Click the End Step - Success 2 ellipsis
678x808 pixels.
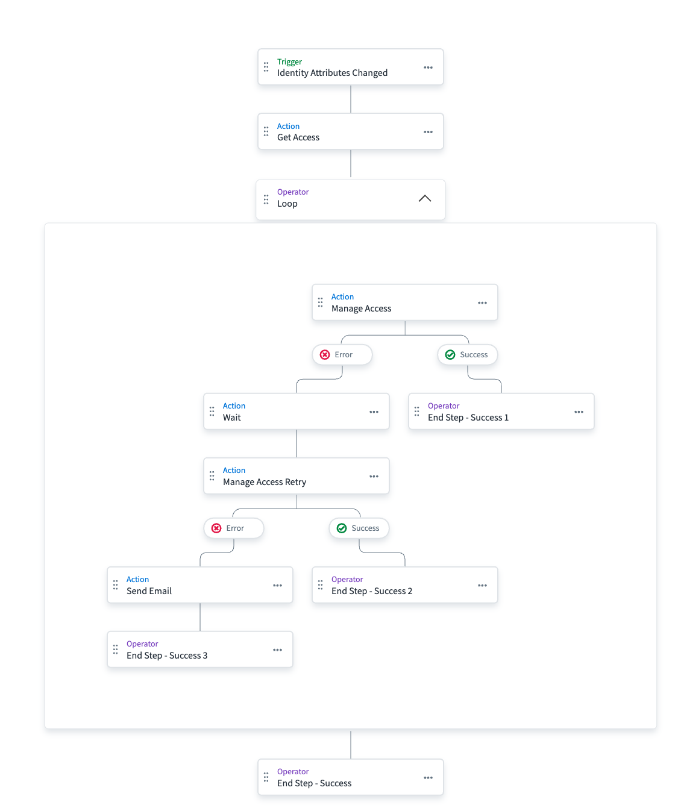(482, 586)
